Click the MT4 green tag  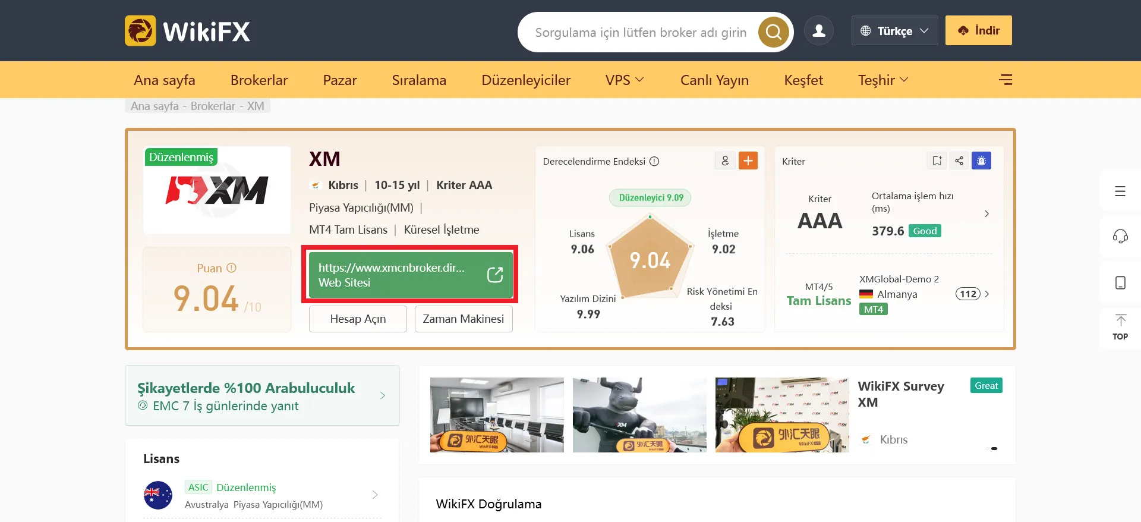click(874, 309)
